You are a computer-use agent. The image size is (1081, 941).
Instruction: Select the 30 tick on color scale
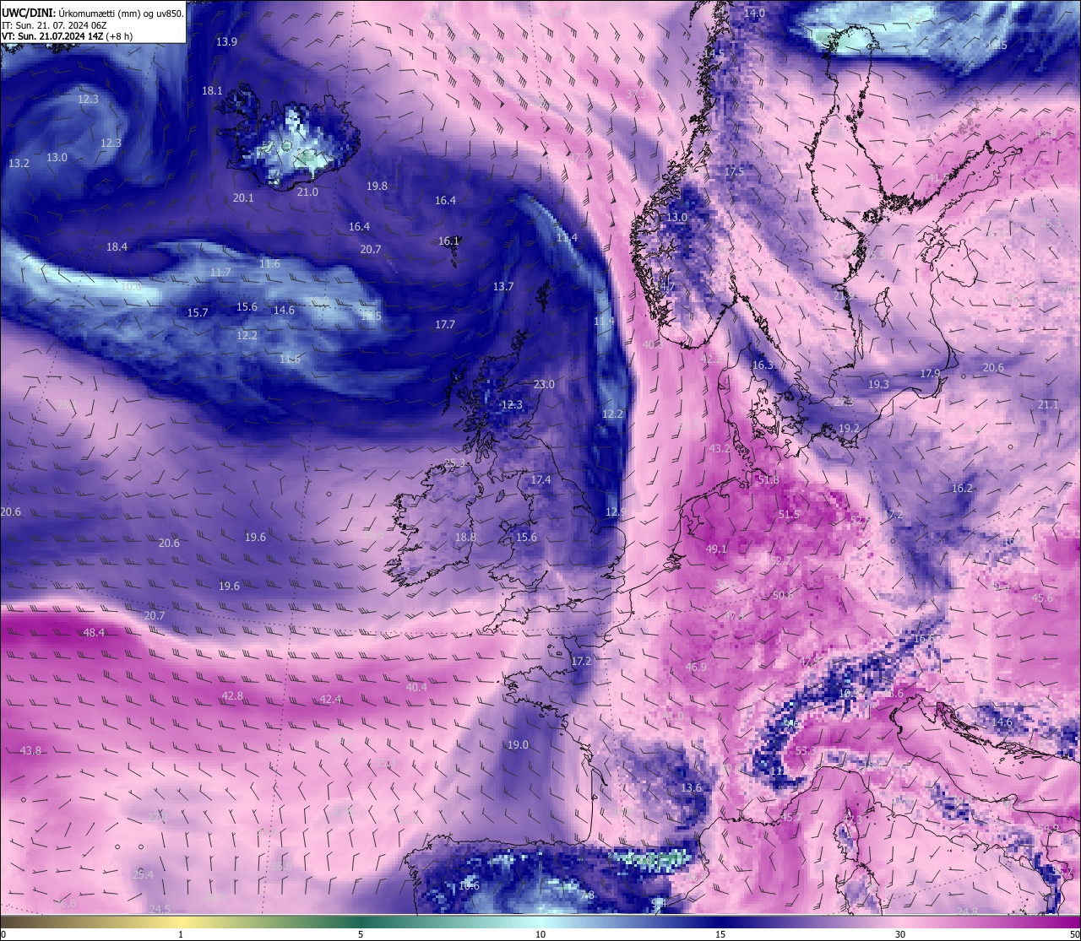coord(900,934)
